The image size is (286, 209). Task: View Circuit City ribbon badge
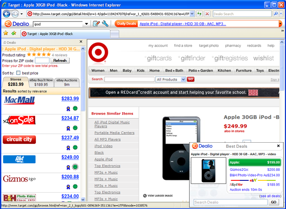pyautogui.click(x=68, y=148)
